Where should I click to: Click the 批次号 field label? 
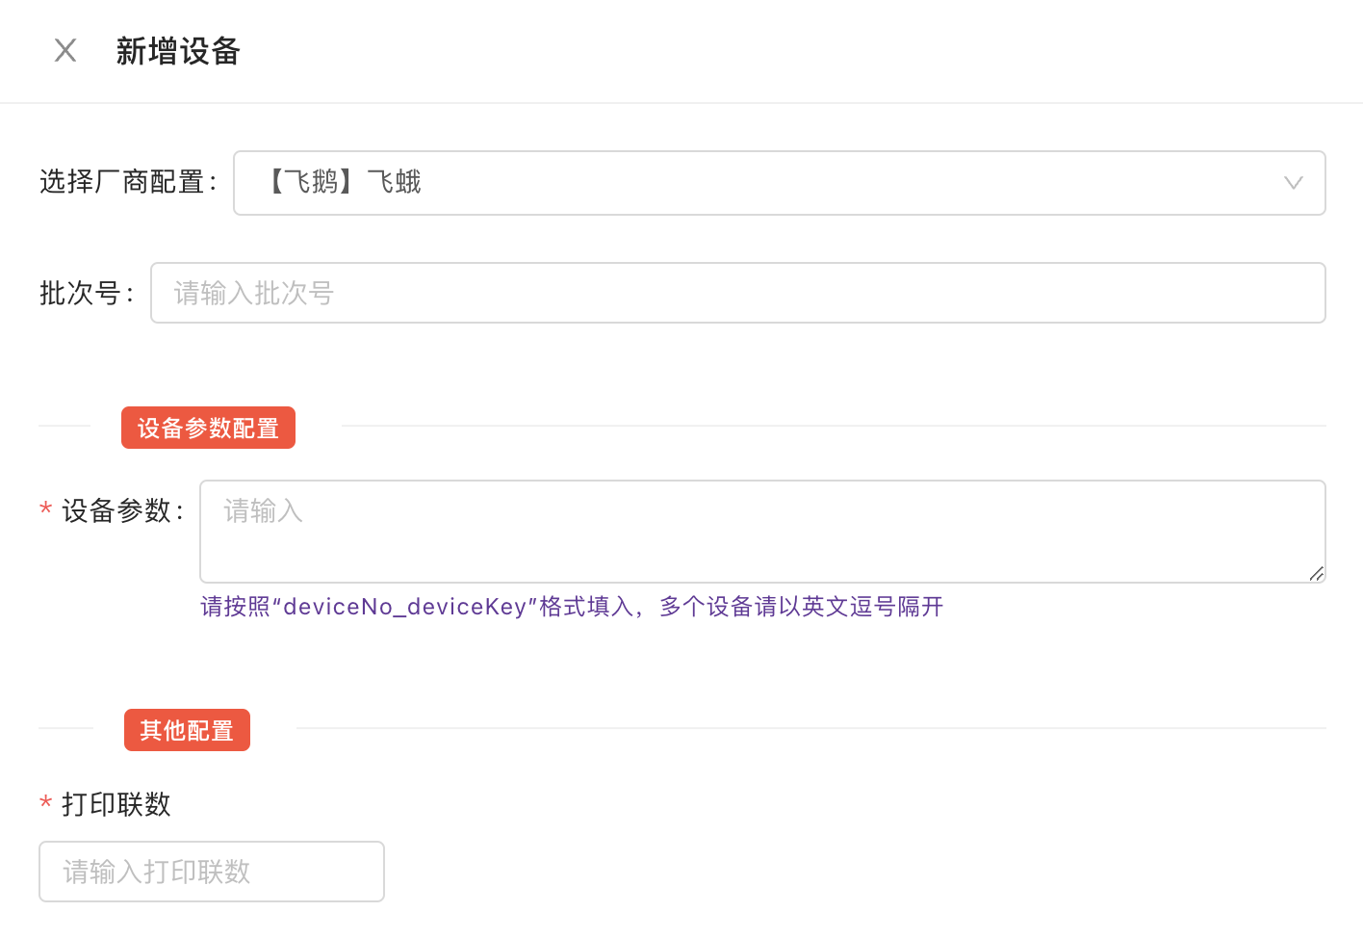(x=86, y=293)
